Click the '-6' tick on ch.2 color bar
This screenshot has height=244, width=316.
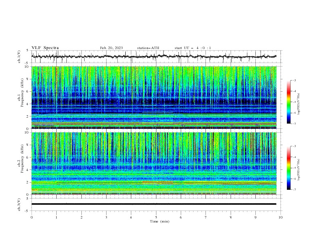tap(294, 179)
